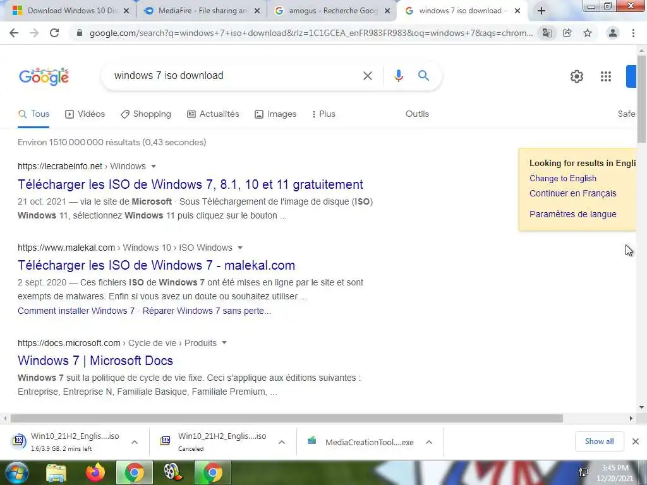Click the vertical scrollbar down arrow
Viewport: 647px width, 485px height.
641,407
